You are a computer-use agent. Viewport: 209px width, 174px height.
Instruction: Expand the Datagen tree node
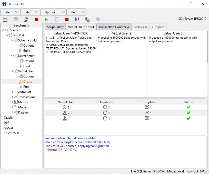pyautogui.click(x=12, y=112)
